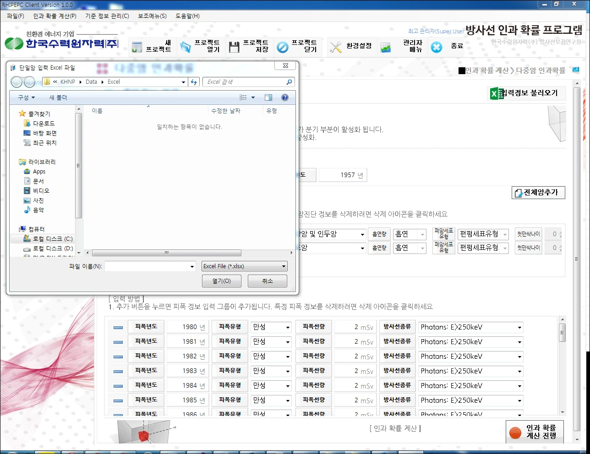Open 흡연 dropdown in first cancer row
This screenshot has width=590, height=454.
410,234
